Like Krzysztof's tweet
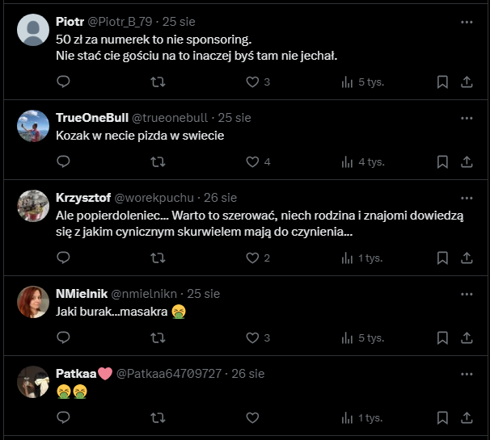490x440 pixels. [252, 258]
